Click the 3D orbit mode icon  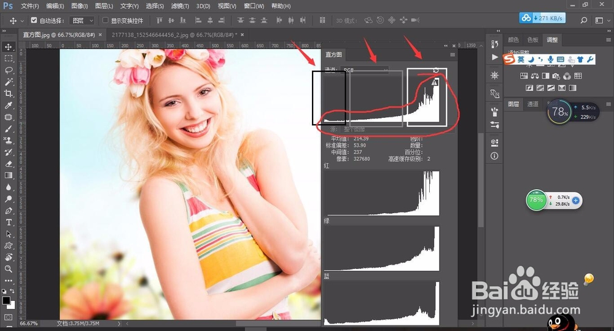click(x=368, y=20)
